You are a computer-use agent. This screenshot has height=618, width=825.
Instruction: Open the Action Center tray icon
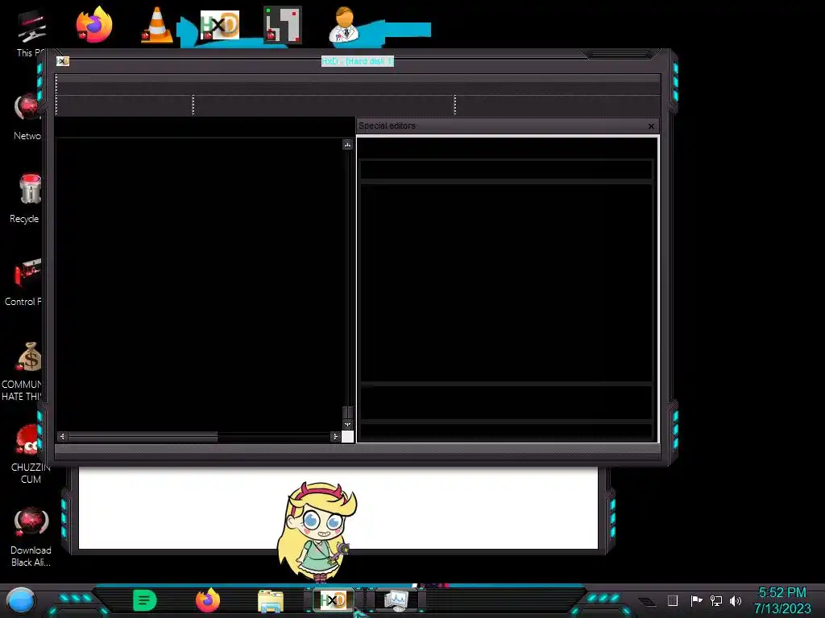673,600
